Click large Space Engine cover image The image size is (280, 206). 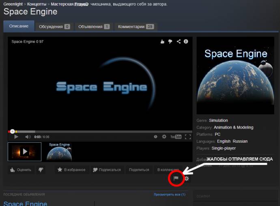click(235, 75)
